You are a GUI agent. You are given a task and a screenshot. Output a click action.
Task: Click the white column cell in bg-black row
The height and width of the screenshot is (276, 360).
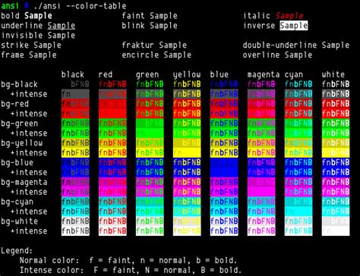(336, 84)
